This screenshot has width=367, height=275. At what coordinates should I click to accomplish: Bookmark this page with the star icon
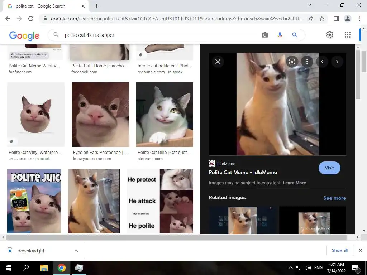pos(322,19)
